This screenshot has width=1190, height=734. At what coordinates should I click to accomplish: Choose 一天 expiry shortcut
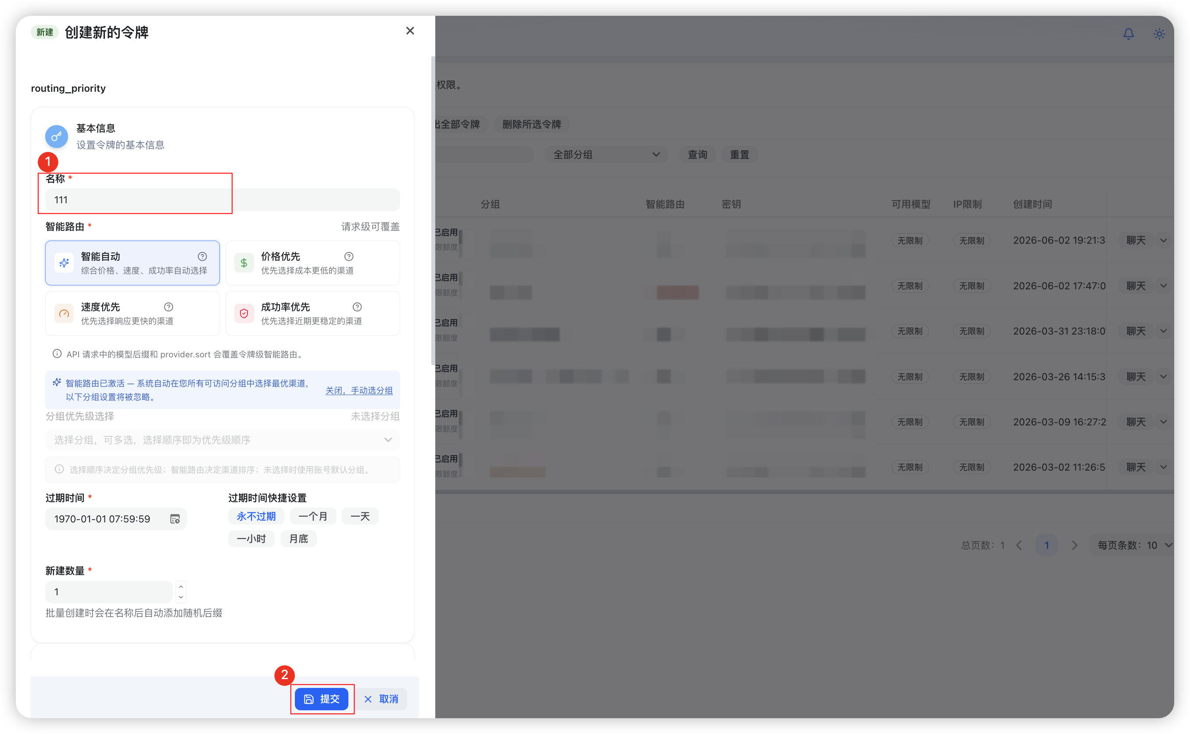[360, 516]
